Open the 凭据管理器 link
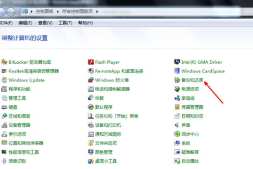 [193, 107]
